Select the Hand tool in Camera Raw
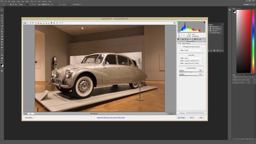The height and width of the screenshot is (144, 256). pos(28,23)
